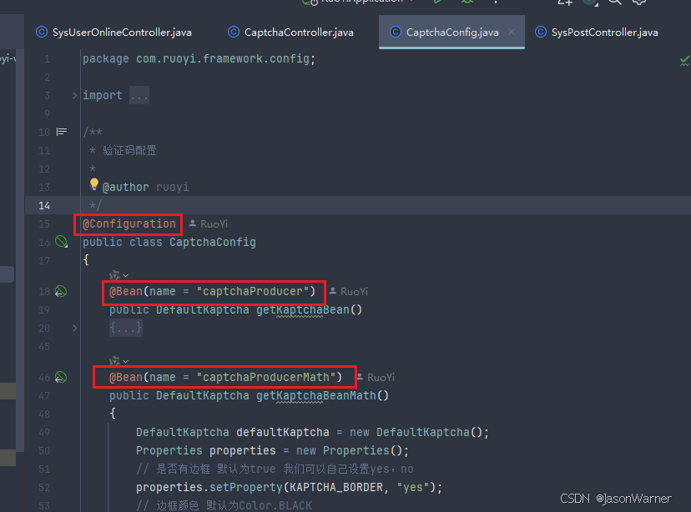This screenshot has width=691, height=512.
Task: Open the settings gear icon
Action: [639, 3]
